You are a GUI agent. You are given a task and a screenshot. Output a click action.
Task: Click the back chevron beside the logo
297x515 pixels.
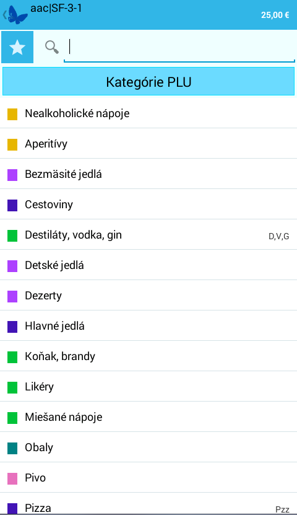coord(4,15)
